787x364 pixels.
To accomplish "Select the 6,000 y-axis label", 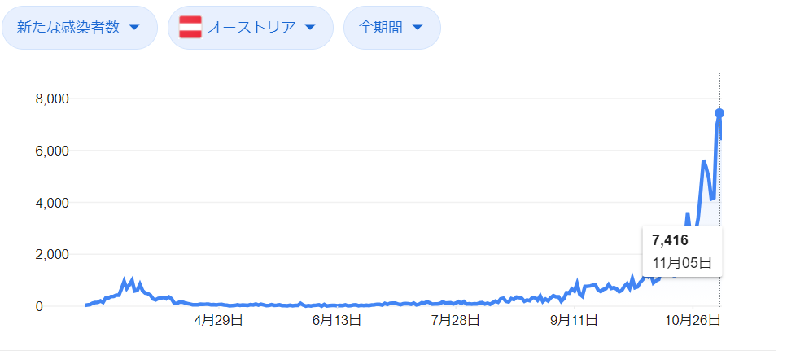I will (x=51, y=151).
